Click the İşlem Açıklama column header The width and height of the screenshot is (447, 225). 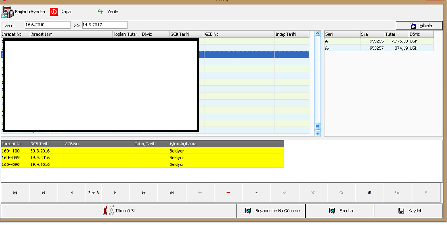226,144
